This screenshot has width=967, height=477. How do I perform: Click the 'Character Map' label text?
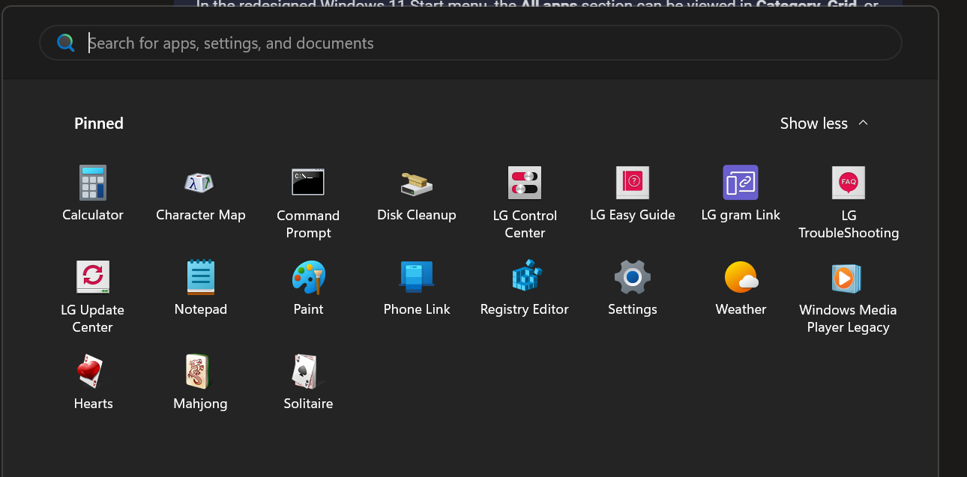tap(201, 215)
